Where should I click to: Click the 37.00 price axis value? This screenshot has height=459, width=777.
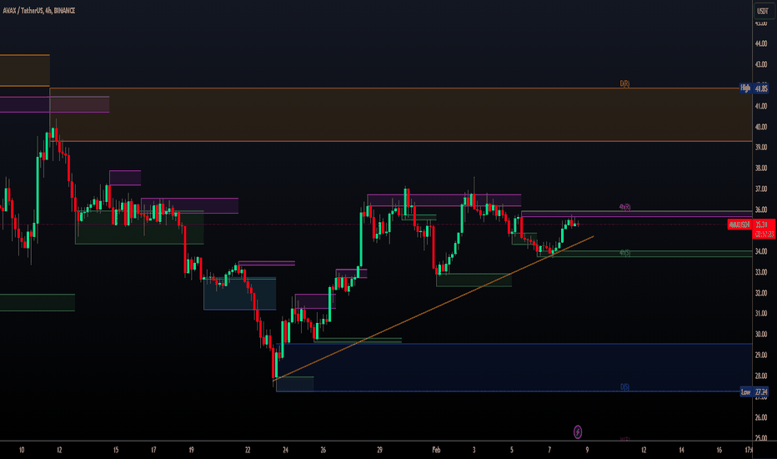point(760,189)
